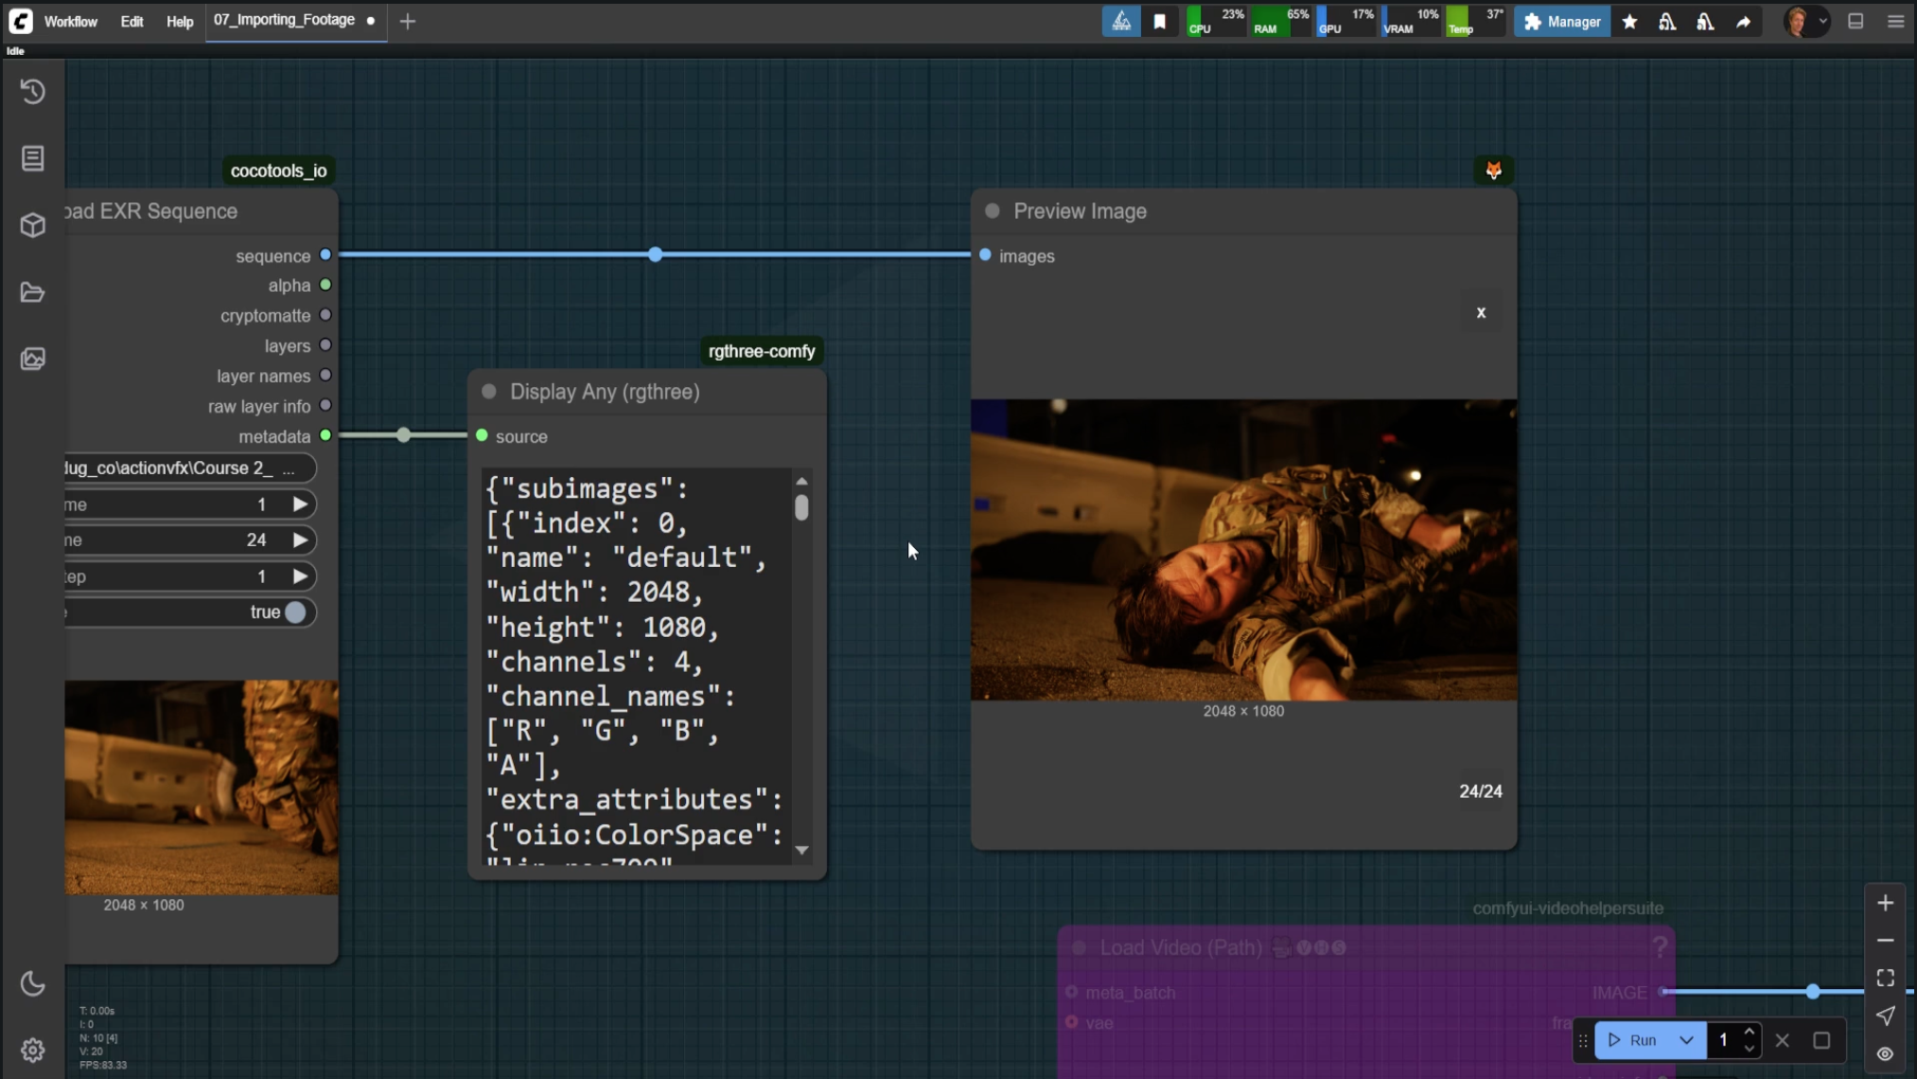This screenshot has height=1079, width=1917.
Task: Click the metadata text scrollbar thumb
Action: tap(801, 508)
